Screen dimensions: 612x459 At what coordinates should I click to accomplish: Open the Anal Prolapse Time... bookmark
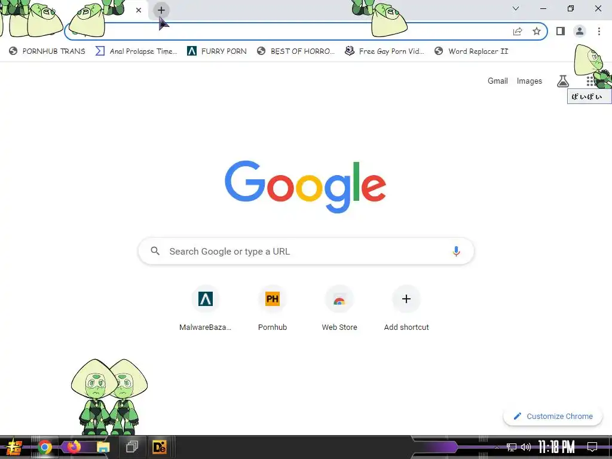click(x=136, y=51)
